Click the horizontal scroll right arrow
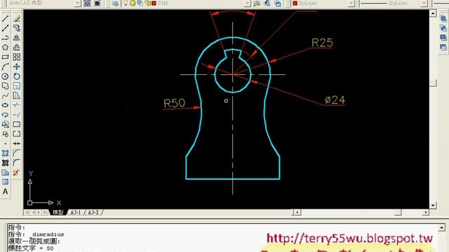The height and width of the screenshot is (252, 449). (426, 212)
